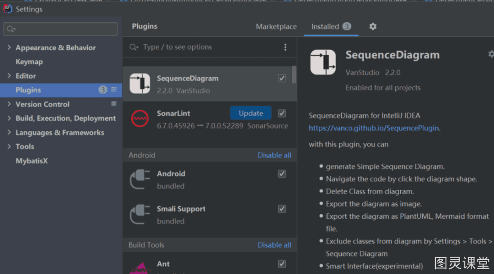Click the plugin list scrollbar thumb

pyautogui.click(x=294, y=75)
